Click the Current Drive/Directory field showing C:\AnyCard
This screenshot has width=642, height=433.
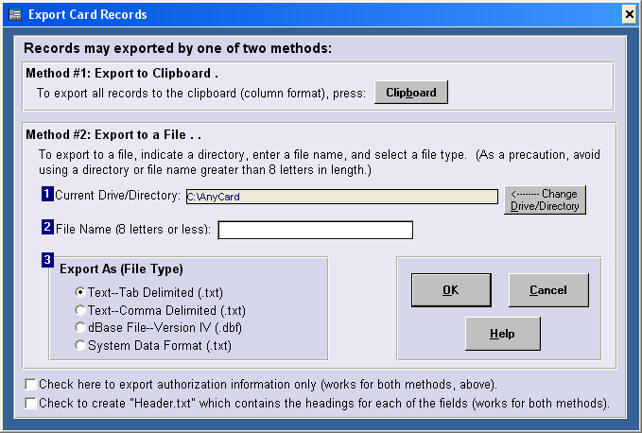tap(342, 197)
